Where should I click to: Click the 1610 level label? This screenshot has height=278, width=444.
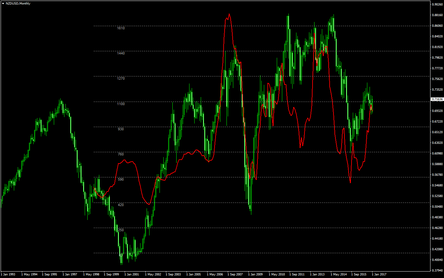(x=121, y=28)
